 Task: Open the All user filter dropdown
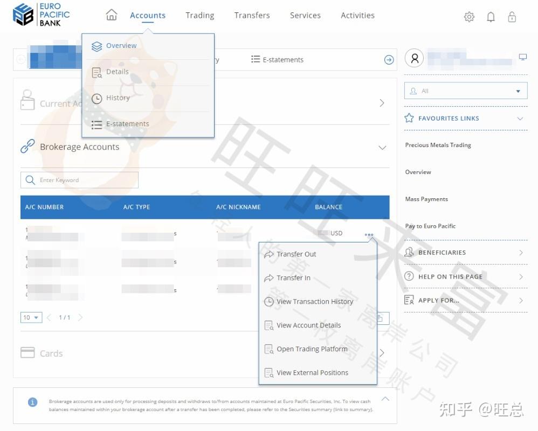pyautogui.click(x=466, y=91)
